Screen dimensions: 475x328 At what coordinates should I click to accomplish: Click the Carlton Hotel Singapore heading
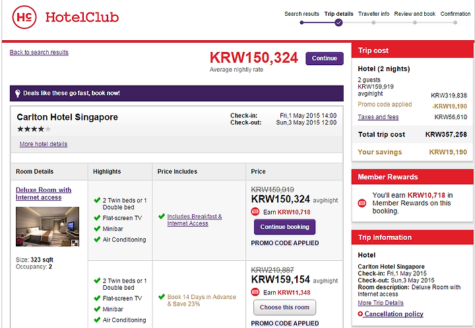click(67, 117)
